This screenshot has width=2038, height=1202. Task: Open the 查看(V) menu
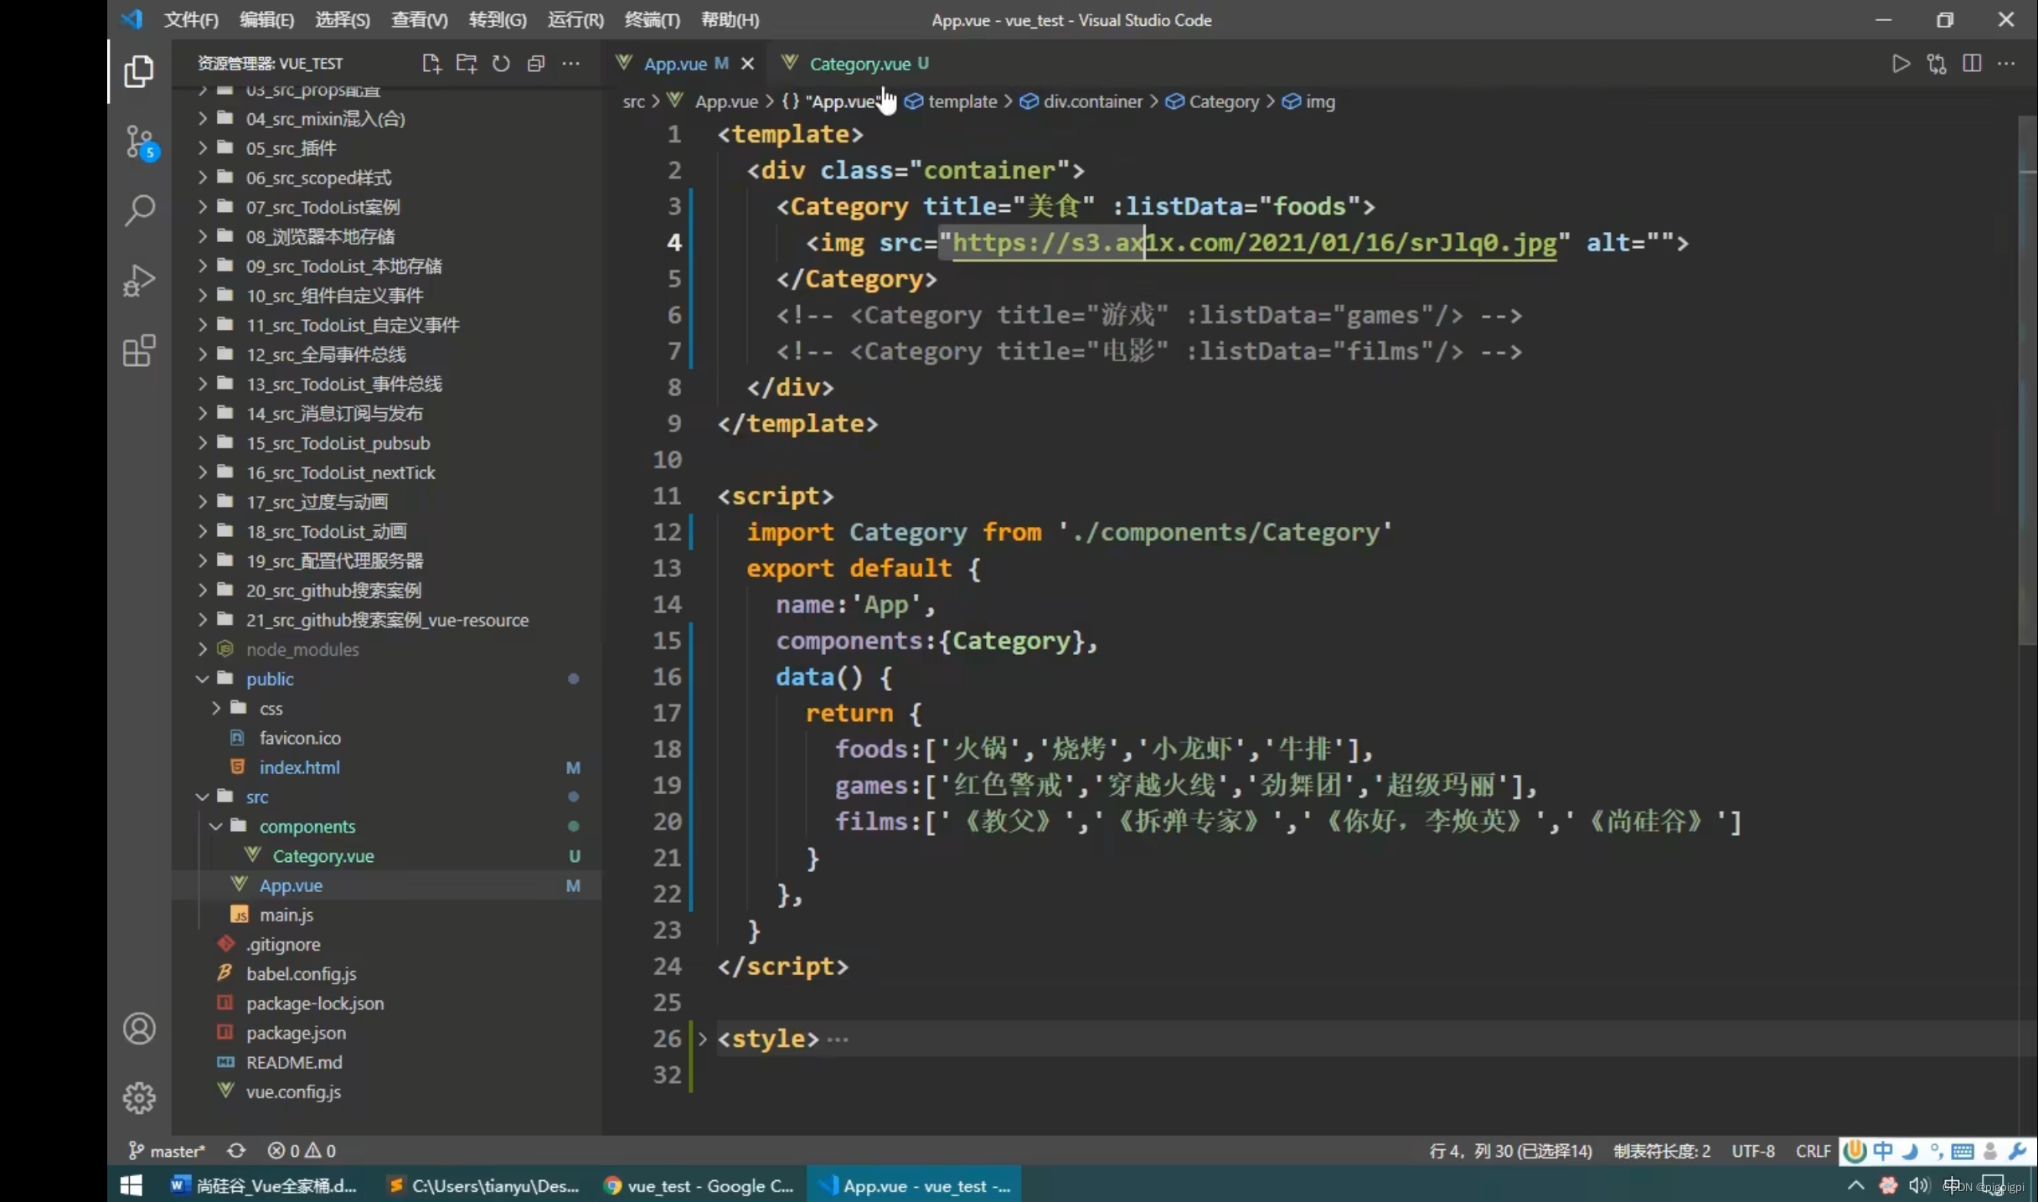(419, 19)
